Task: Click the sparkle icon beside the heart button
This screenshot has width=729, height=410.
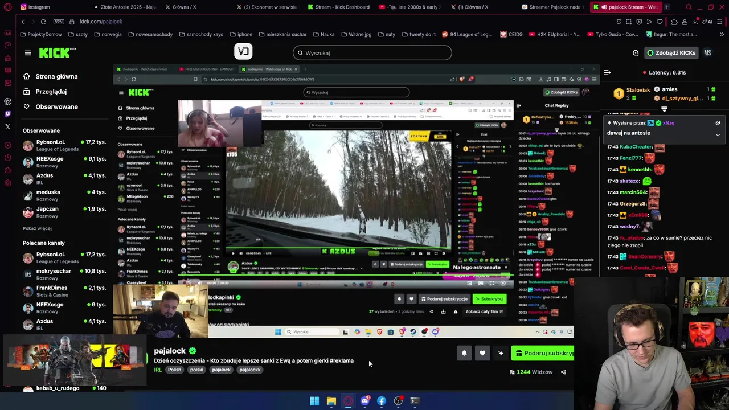Action: click(x=501, y=353)
